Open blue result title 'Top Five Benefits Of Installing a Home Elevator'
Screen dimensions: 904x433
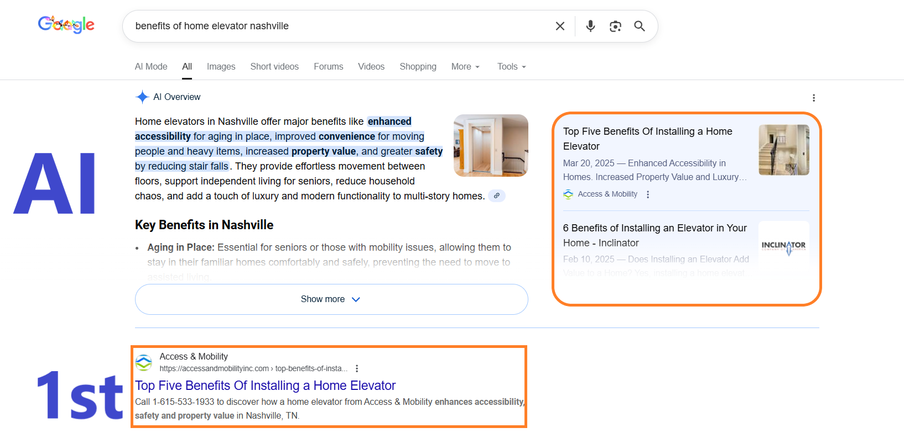click(x=266, y=386)
